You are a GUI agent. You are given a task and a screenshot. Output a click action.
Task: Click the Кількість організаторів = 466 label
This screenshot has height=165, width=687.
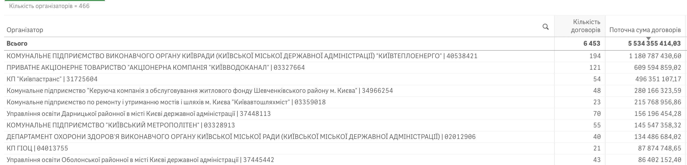[49, 6]
